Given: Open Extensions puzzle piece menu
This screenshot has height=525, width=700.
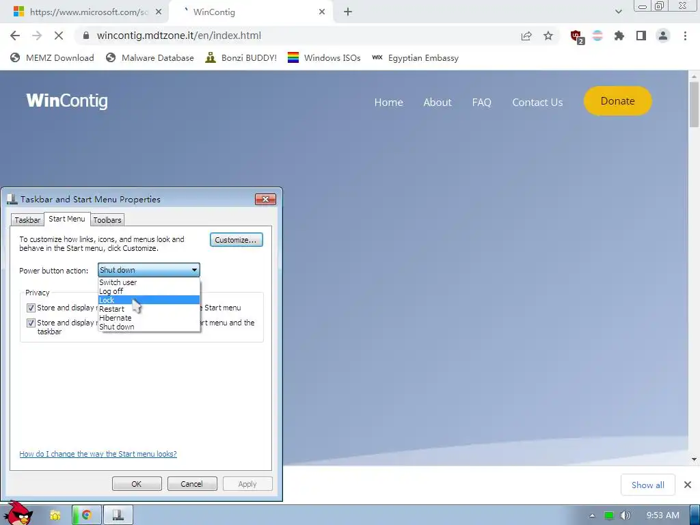Looking at the screenshot, I should click(619, 36).
